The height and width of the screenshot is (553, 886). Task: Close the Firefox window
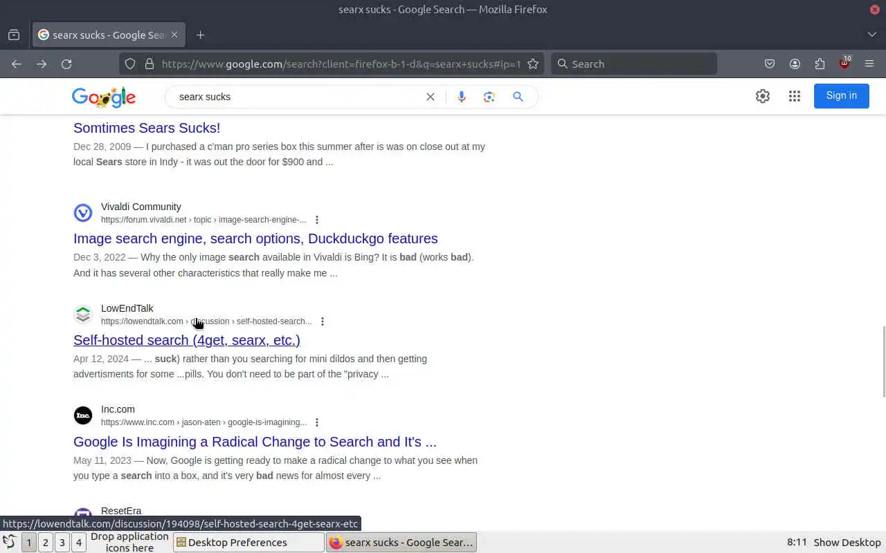(875, 10)
